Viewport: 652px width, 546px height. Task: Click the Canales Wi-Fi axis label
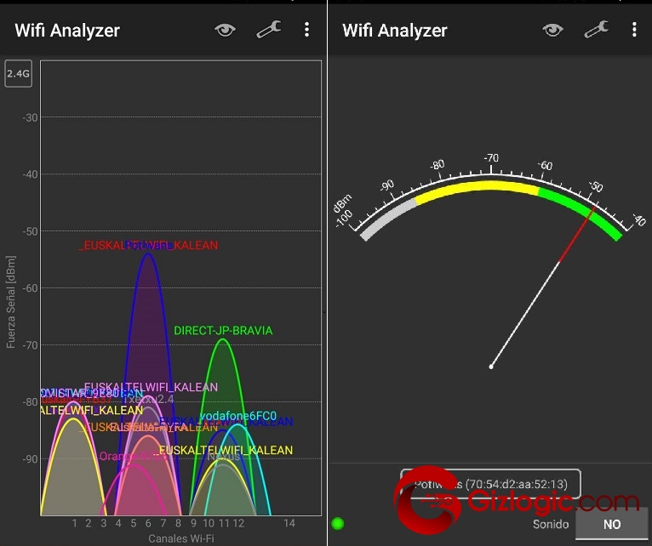coord(181,538)
